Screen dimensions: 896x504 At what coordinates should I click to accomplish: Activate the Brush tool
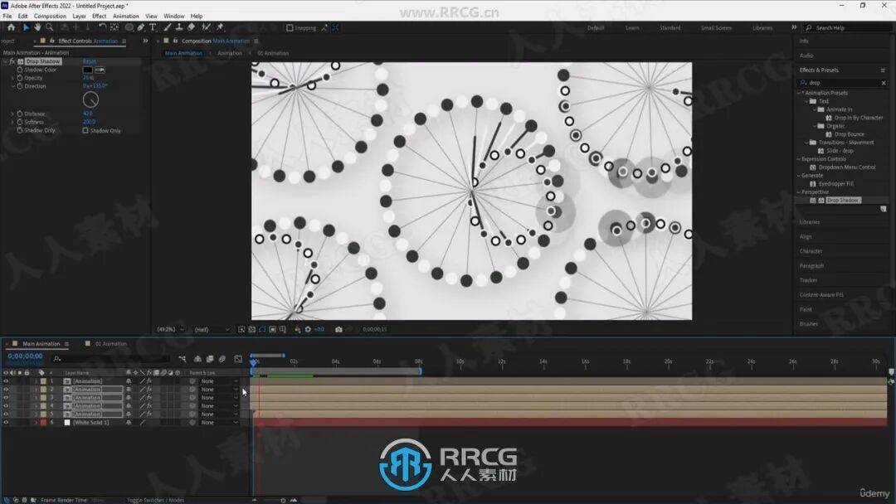[x=168, y=27]
